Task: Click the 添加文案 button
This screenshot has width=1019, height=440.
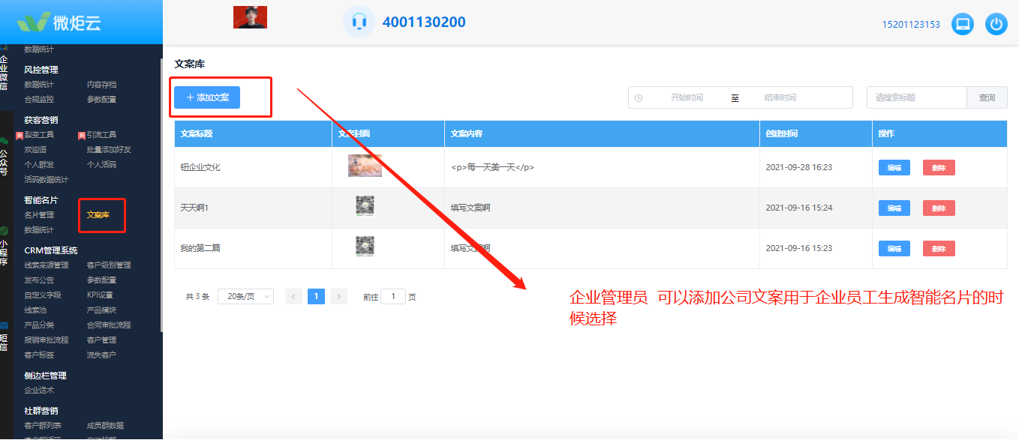Action: [x=207, y=97]
